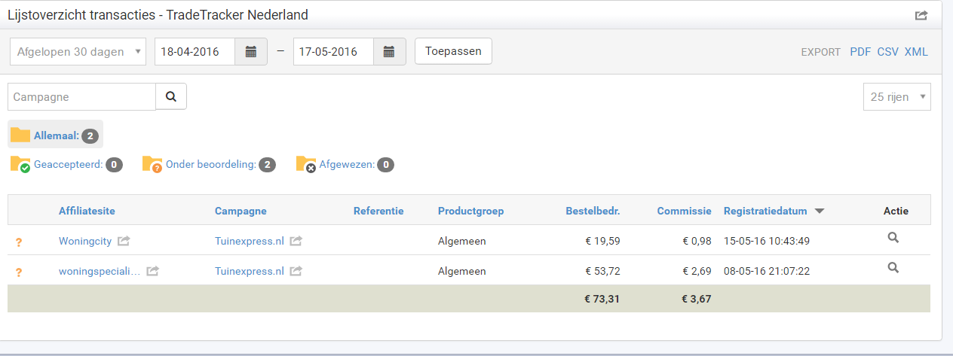The height and width of the screenshot is (356, 953).
Task: Click the Campagne search magnifier button
Action: pos(171,96)
